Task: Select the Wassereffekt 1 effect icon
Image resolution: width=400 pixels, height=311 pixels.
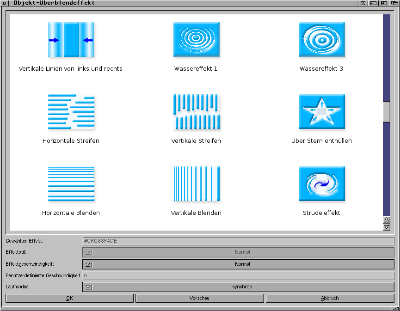Action: pyautogui.click(x=196, y=40)
